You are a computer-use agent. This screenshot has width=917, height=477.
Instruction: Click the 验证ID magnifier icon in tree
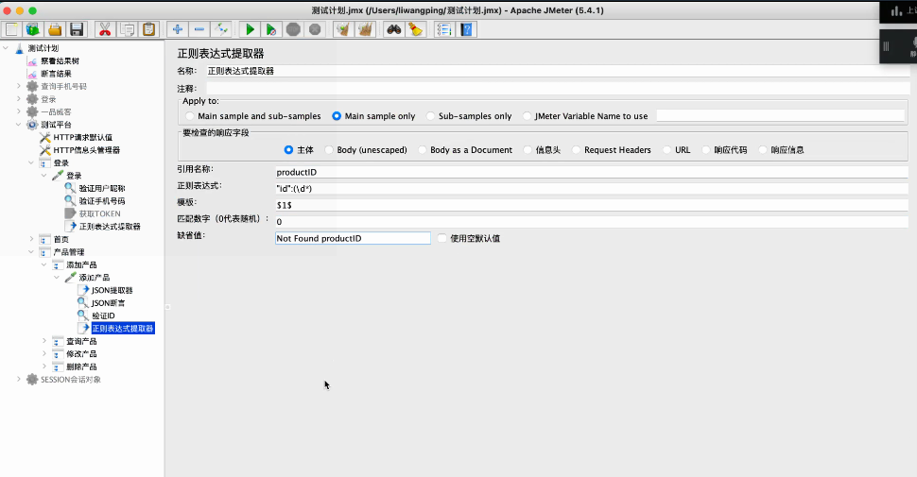click(83, 315)
